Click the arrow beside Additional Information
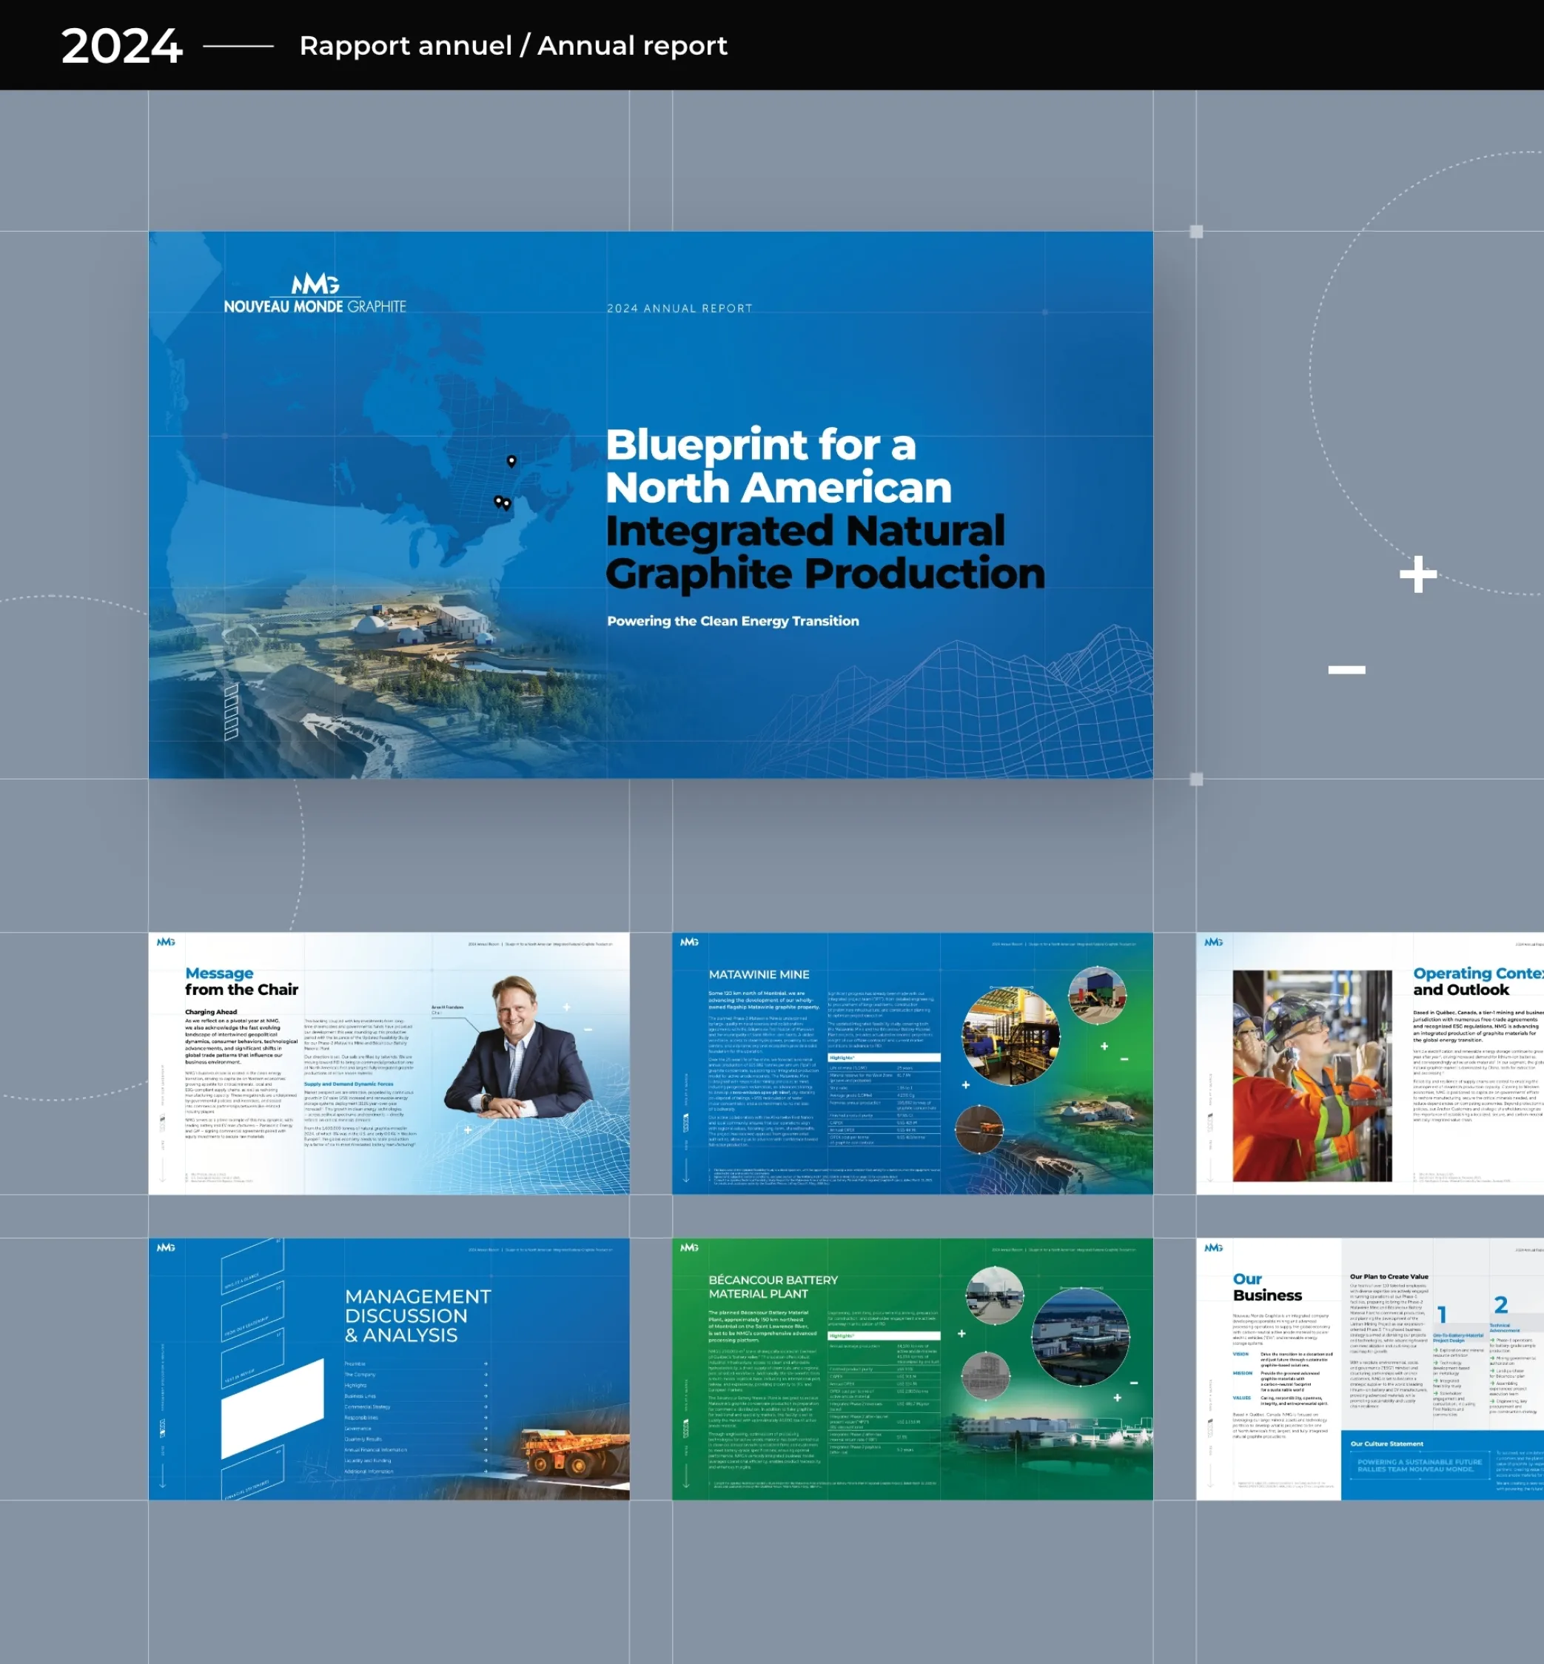1544x1664 pixels. (x=486, y=1471)
